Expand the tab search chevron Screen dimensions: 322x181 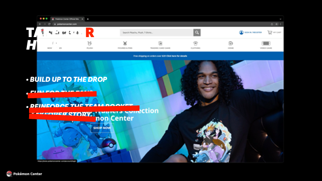tap(280, 19)
